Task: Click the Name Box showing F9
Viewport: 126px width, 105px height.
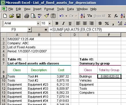Action: (x=14, y=30)
